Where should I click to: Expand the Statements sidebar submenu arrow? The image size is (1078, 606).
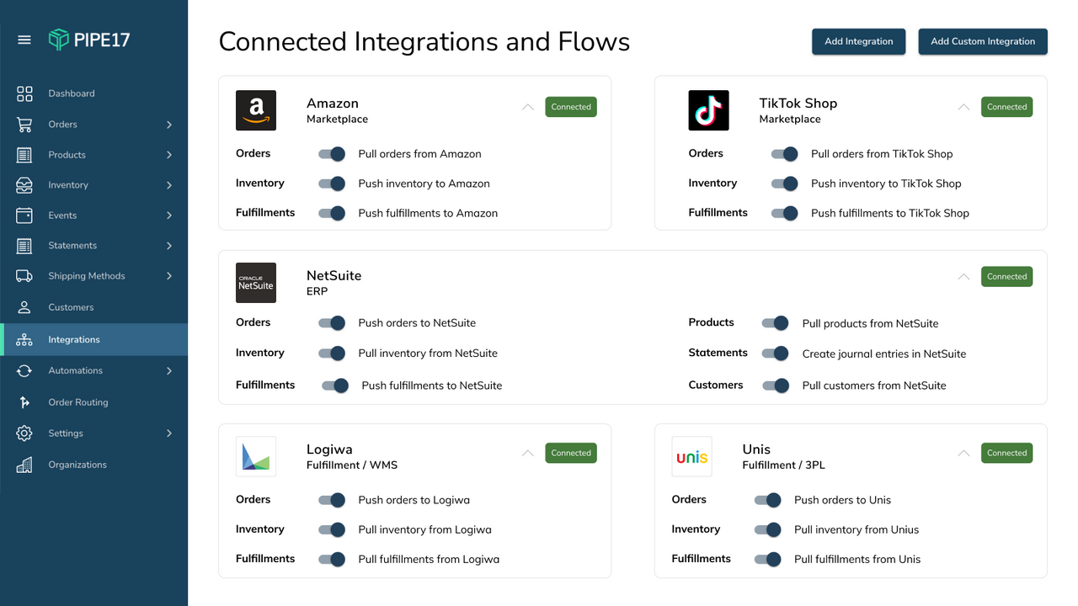click(169, 246)
